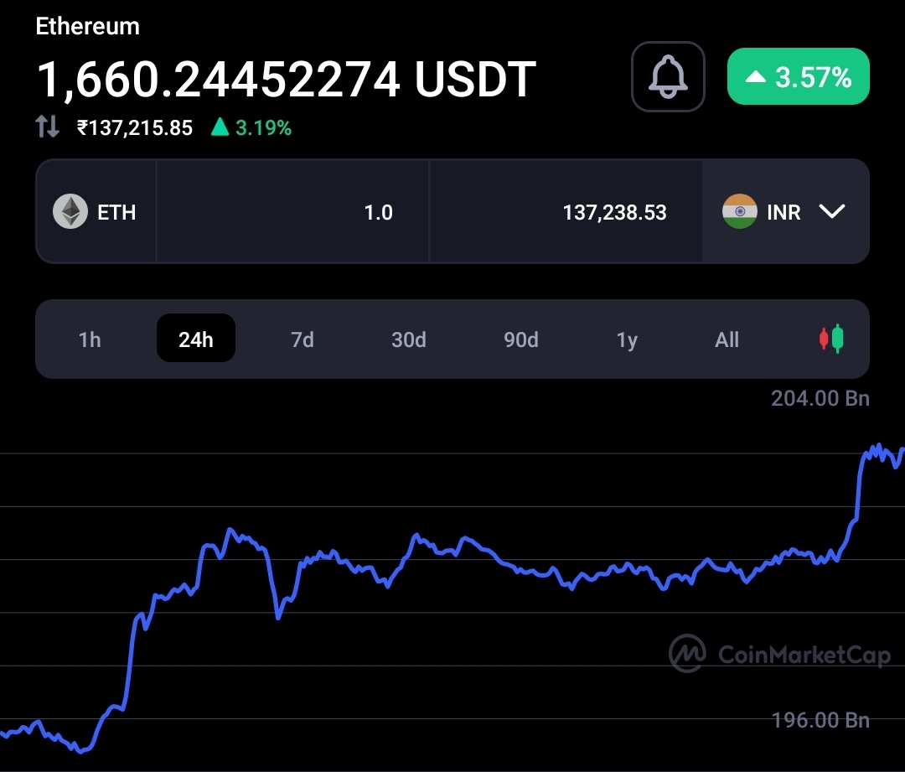Tap the green up triangle next to 3.19%
Viewport: 905px width, 772px height.
coord(220,127)
